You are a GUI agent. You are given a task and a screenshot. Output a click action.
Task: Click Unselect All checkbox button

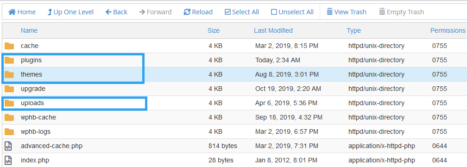click(x=292, y=12)
